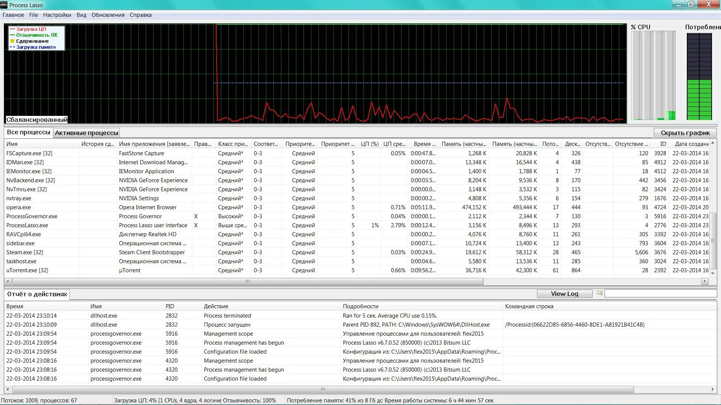This screenshot has height=405, width=721.
Task: Click the process list scroll up arrow
Action: [x=712, y=144]
